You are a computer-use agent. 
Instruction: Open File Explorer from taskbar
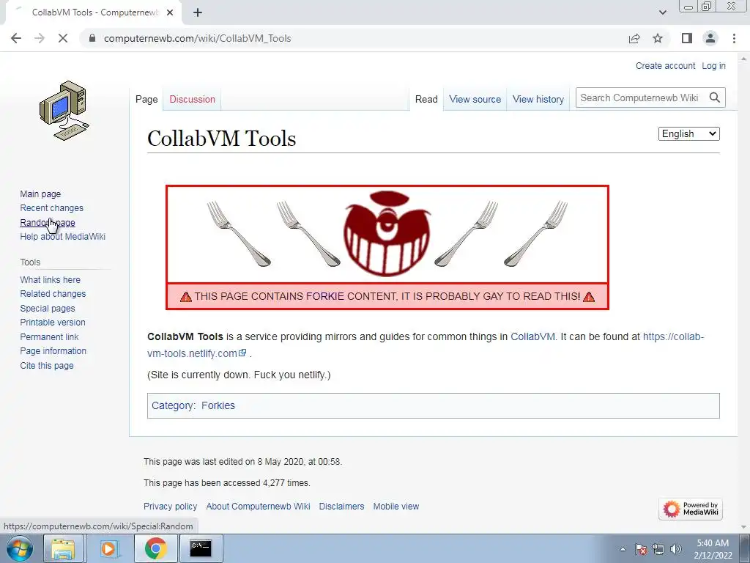tap(63, 548)
